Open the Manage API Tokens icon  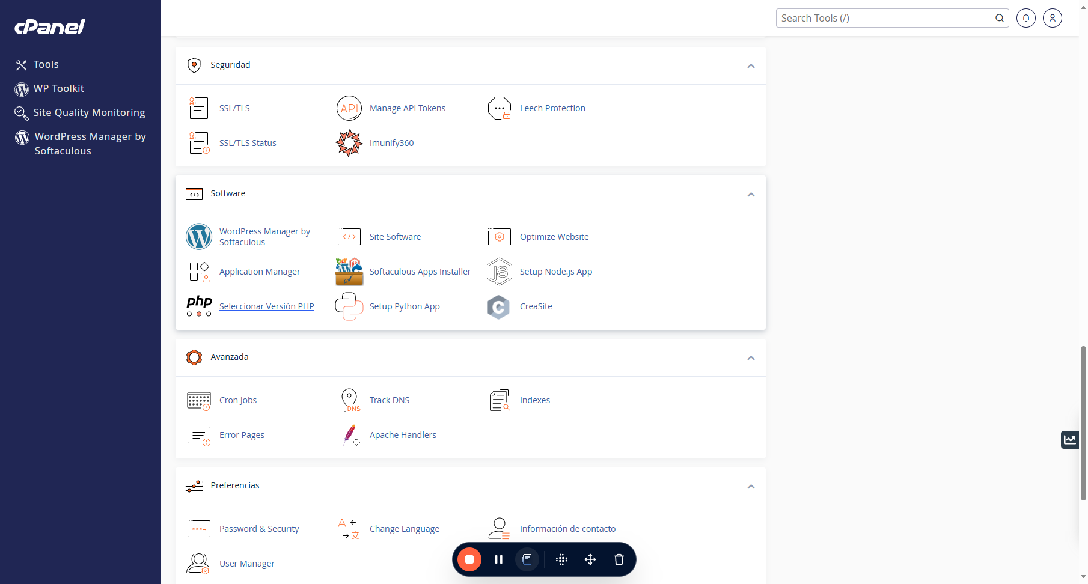349,108
